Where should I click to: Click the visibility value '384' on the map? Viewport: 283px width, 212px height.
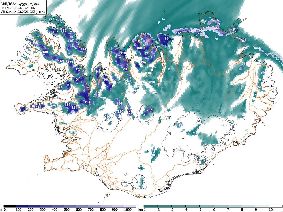click(x=217, y=28)
